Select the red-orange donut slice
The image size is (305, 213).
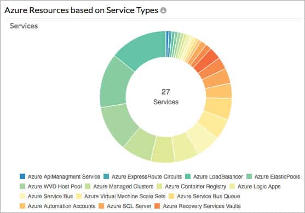pyautogui.click(x=206, y=61)
